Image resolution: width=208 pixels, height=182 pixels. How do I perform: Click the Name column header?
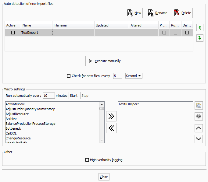pos(37,25)
